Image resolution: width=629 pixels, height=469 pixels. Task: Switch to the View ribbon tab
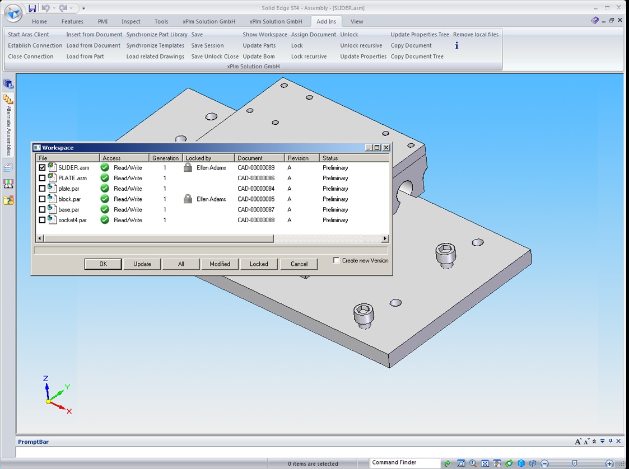(357, 22)
